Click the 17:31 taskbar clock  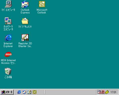113,92
